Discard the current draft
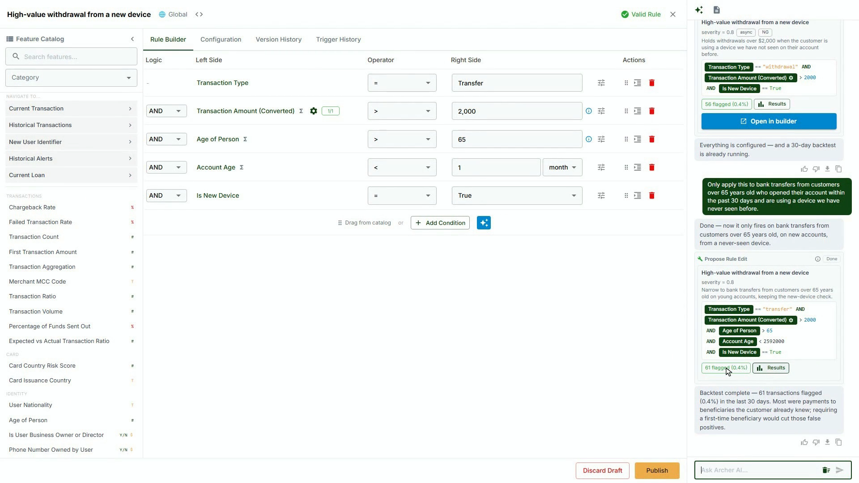The height and width of the screenshot is (483, 859). click(x=602, y=470)
